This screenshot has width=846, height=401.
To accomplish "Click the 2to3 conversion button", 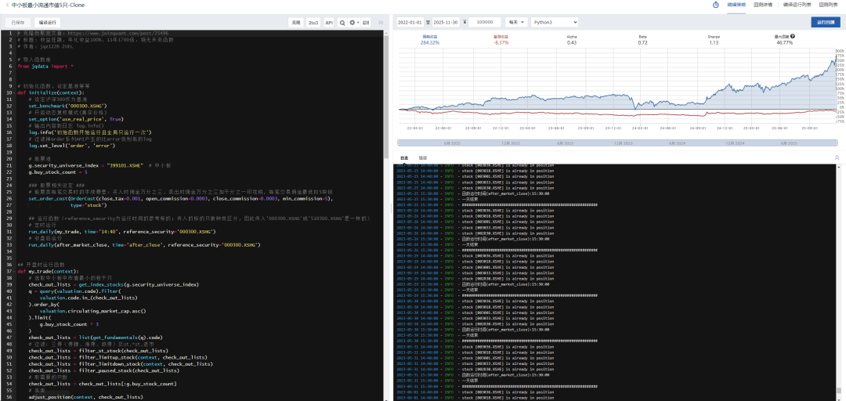I will pyautogui.click(x=313, y=23).
